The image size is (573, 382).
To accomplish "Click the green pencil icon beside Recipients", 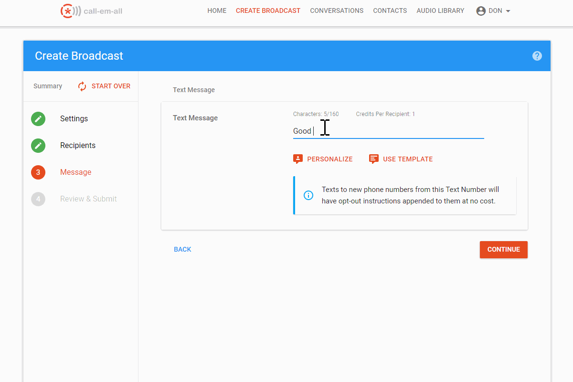I will point(38,145).
